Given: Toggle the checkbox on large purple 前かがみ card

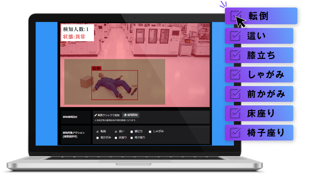Looking at the screenshot, I should click(235, 94).
